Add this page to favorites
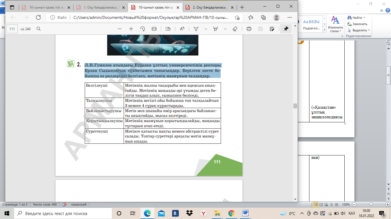This screenshot has height=219, width=391. pos(237,17)
